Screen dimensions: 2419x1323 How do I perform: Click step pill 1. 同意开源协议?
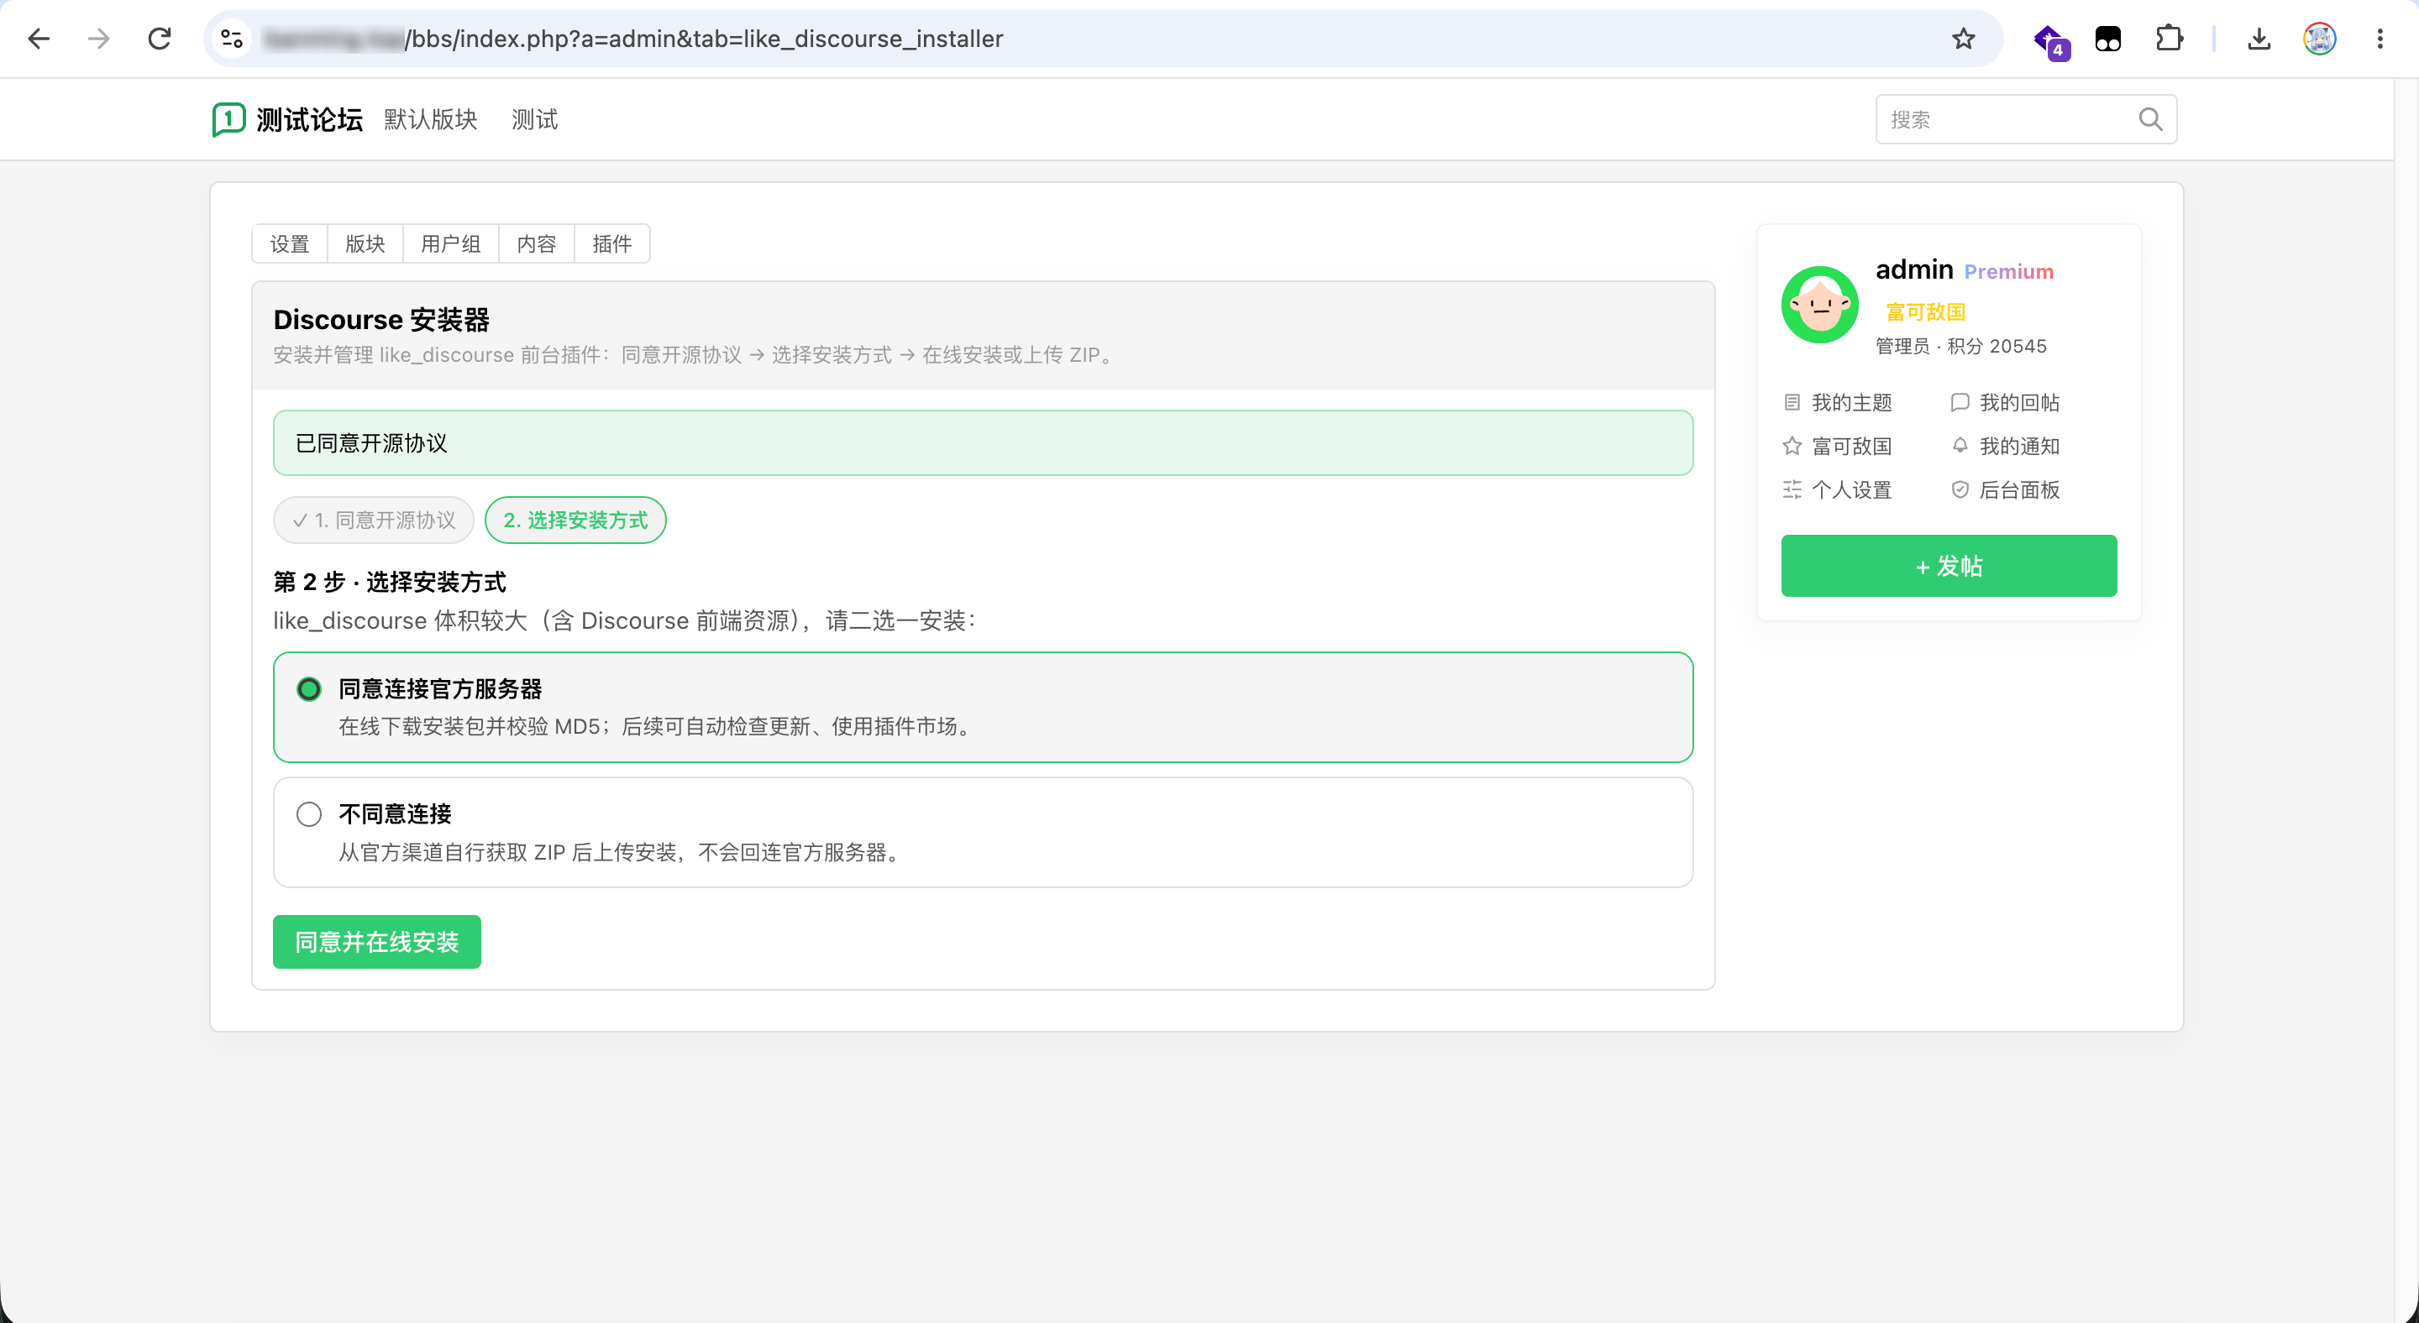pyautogui.click(x=374, y=520)
